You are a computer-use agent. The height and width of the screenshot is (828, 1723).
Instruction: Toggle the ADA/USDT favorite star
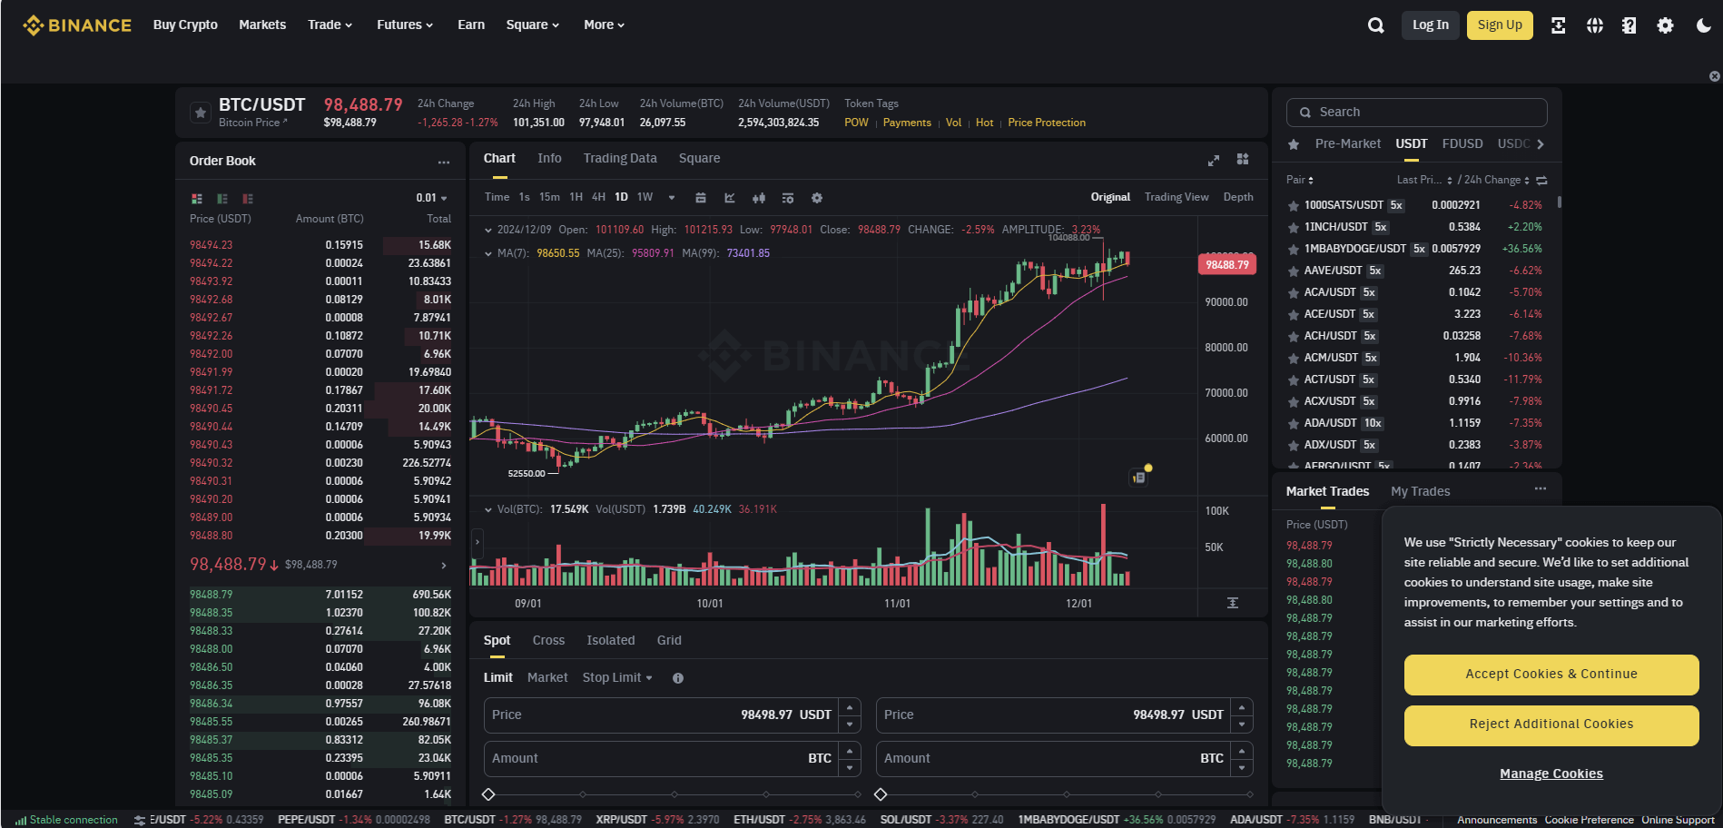click(1294, 423)
